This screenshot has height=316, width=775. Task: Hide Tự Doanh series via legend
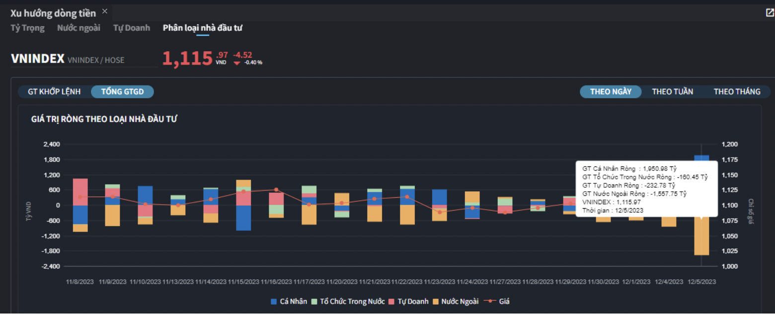[408, 301]
